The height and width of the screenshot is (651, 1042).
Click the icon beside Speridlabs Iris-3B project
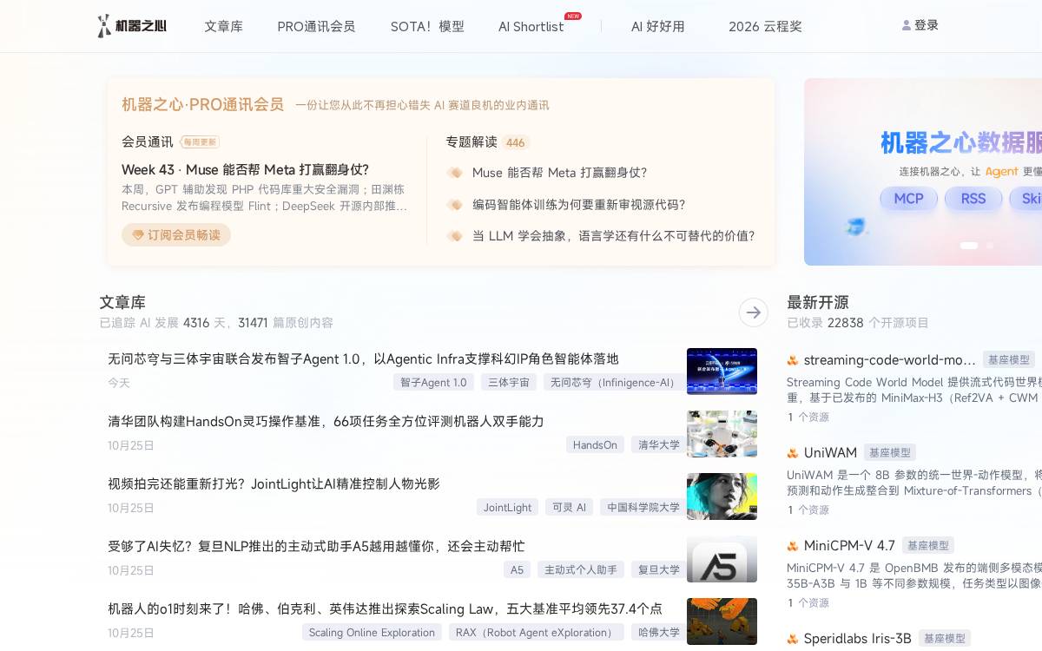(x=793, y=639)
